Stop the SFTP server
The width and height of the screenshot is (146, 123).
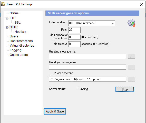(125, 89)
